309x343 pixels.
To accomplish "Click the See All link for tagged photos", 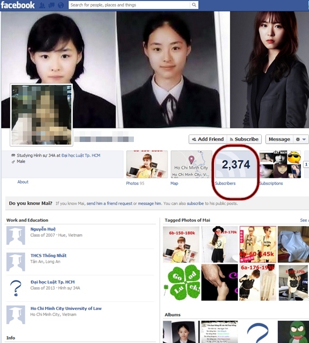I will 304,221.
